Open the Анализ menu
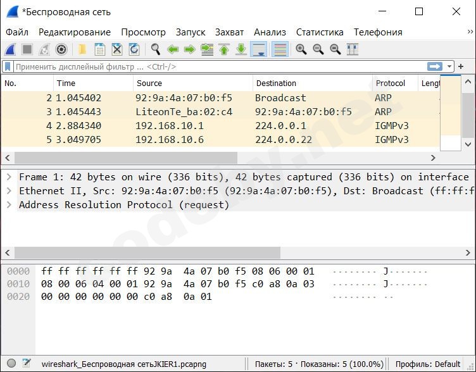Image resolution: width=476 pixels, height=372 pixels. 270,32
